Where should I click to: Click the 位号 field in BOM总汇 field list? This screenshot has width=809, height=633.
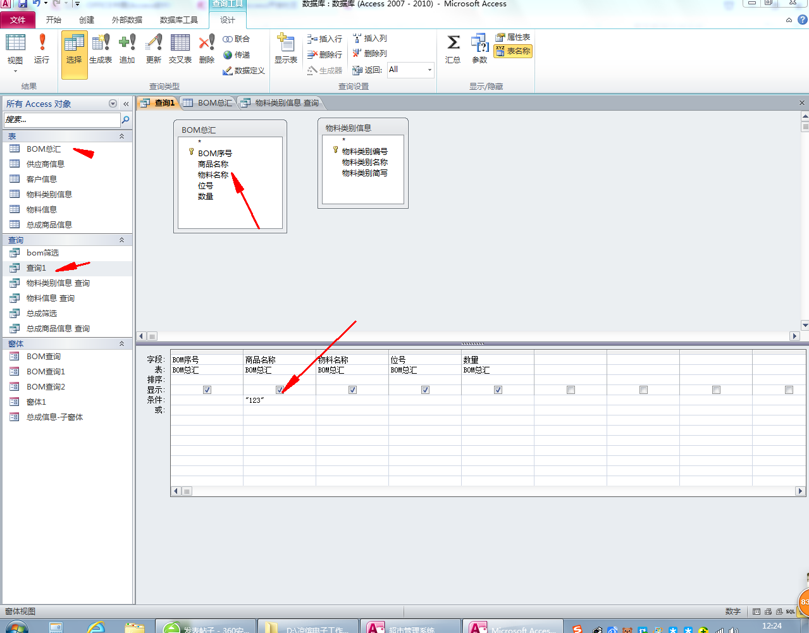(206, 186)
